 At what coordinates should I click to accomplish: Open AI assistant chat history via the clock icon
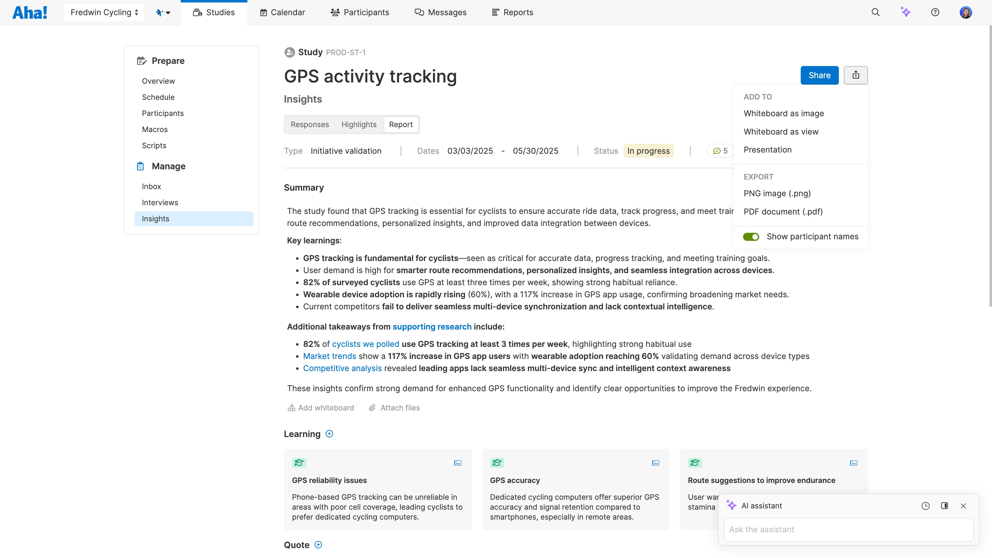[926, 506]
